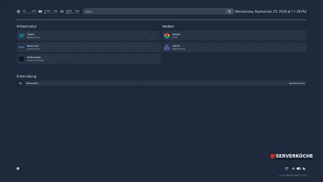
Task: Open the Serverküche bookmark name
Action: pos(32,83)
